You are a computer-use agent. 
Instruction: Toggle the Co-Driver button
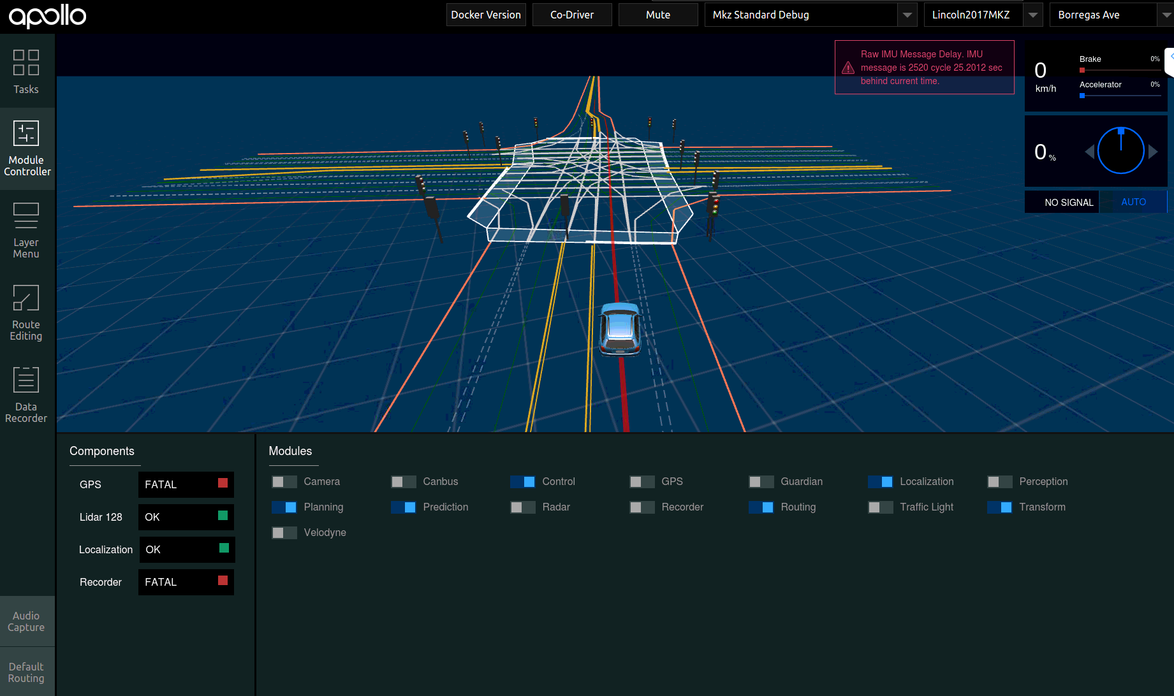572,15
